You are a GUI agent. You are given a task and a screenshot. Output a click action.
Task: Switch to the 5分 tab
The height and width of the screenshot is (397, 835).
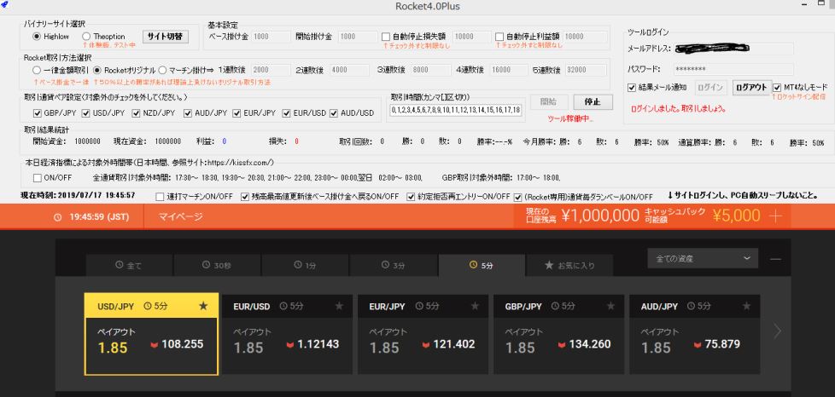(482, 265)
